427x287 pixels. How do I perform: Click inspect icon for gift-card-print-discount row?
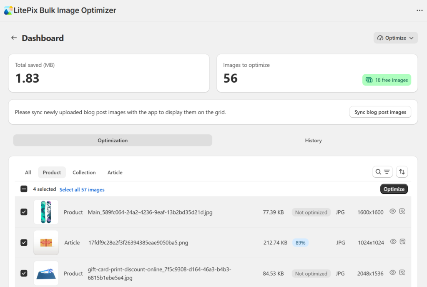click(x=402, y=273)
